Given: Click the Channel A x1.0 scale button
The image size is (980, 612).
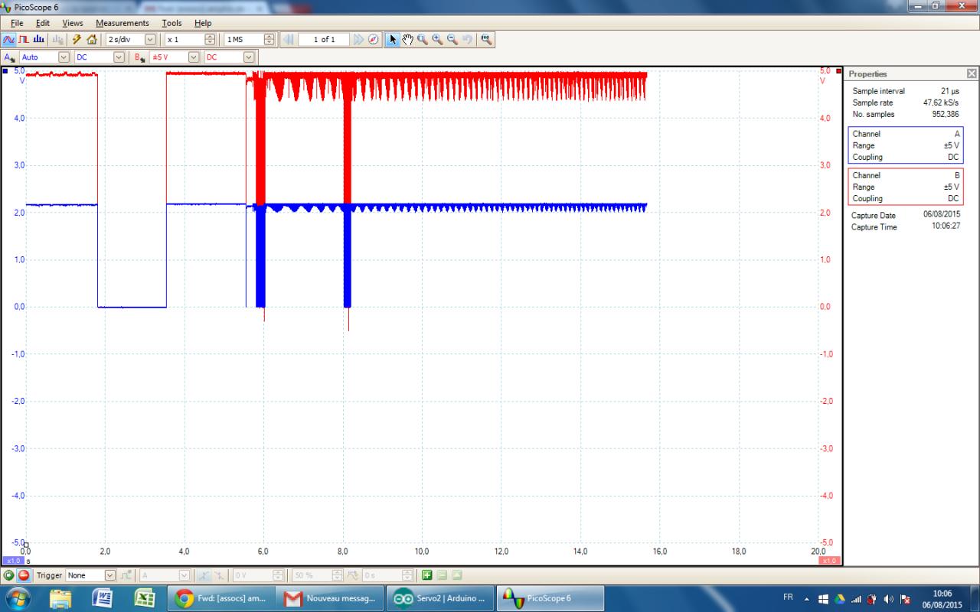Looking at the screenshot, I should point(13,561).
